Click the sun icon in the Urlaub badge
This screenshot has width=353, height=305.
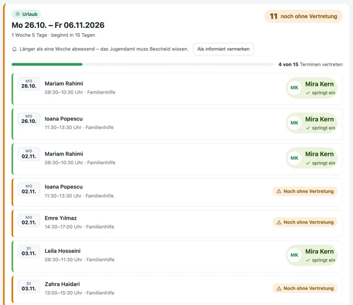point(18,14)
